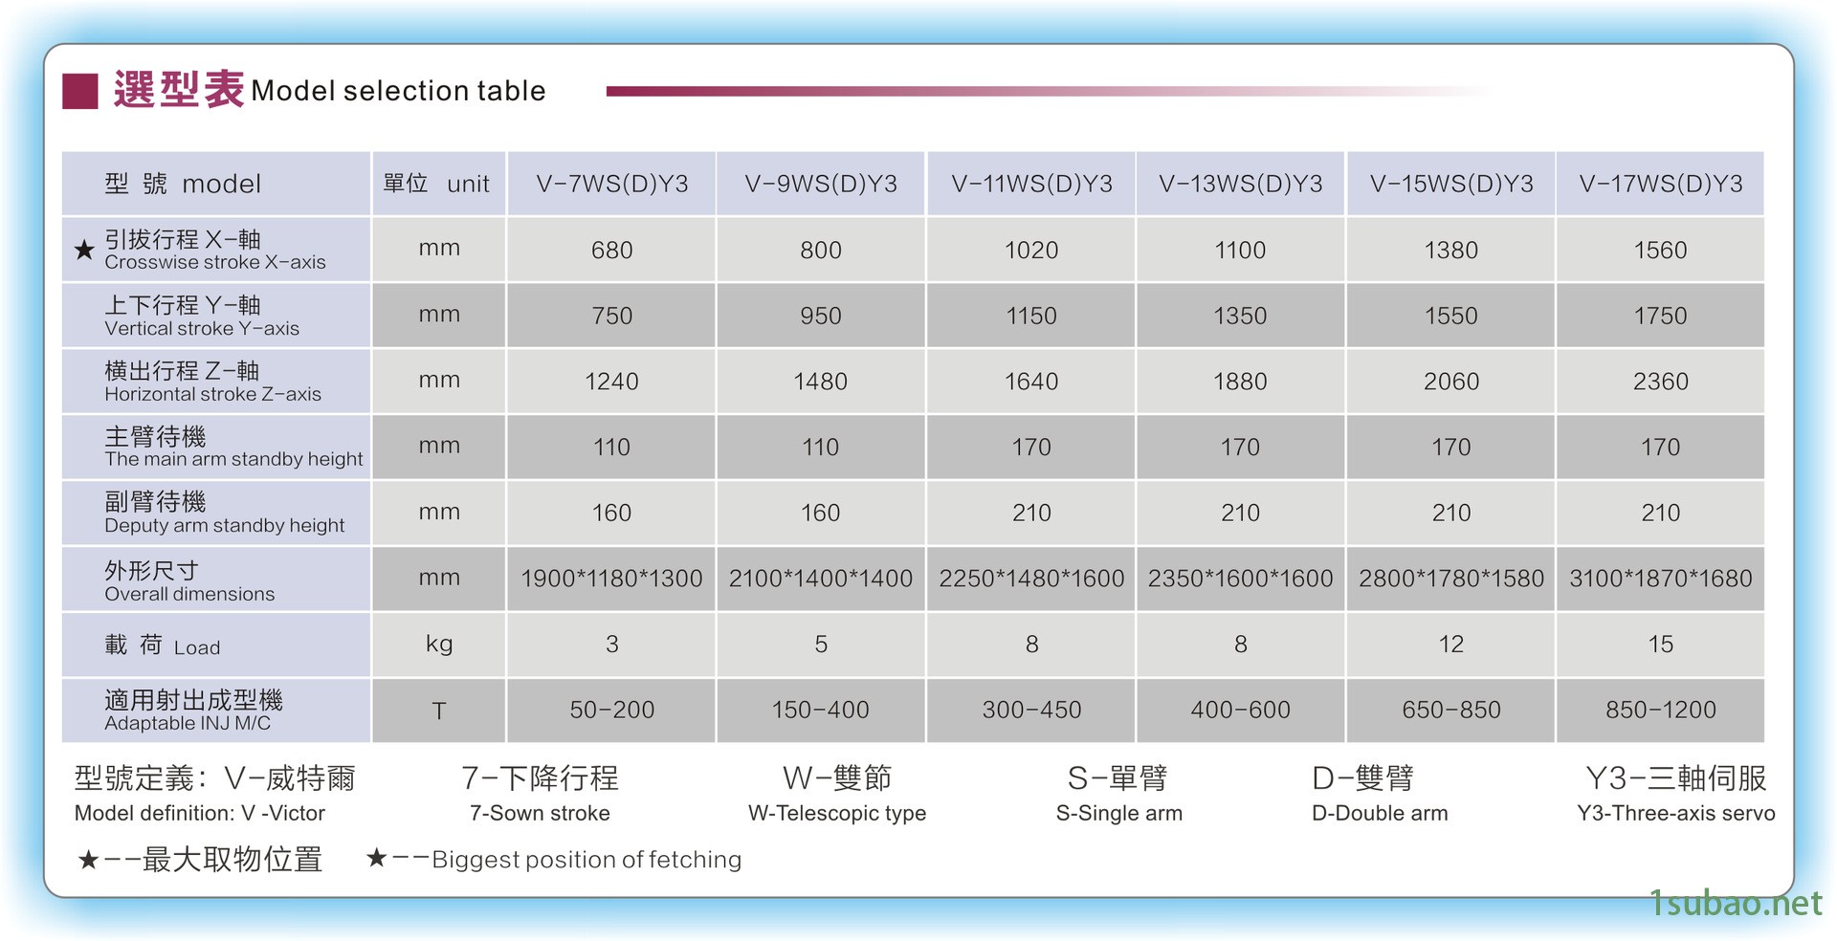Image resolution: width=1837 pixels, height=941 pixels.
Task: Click the 850-1200 tonnage cell
Action: tap(1660, 710)
